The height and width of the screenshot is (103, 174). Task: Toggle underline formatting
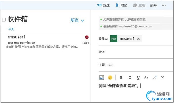tap(138, 78)
